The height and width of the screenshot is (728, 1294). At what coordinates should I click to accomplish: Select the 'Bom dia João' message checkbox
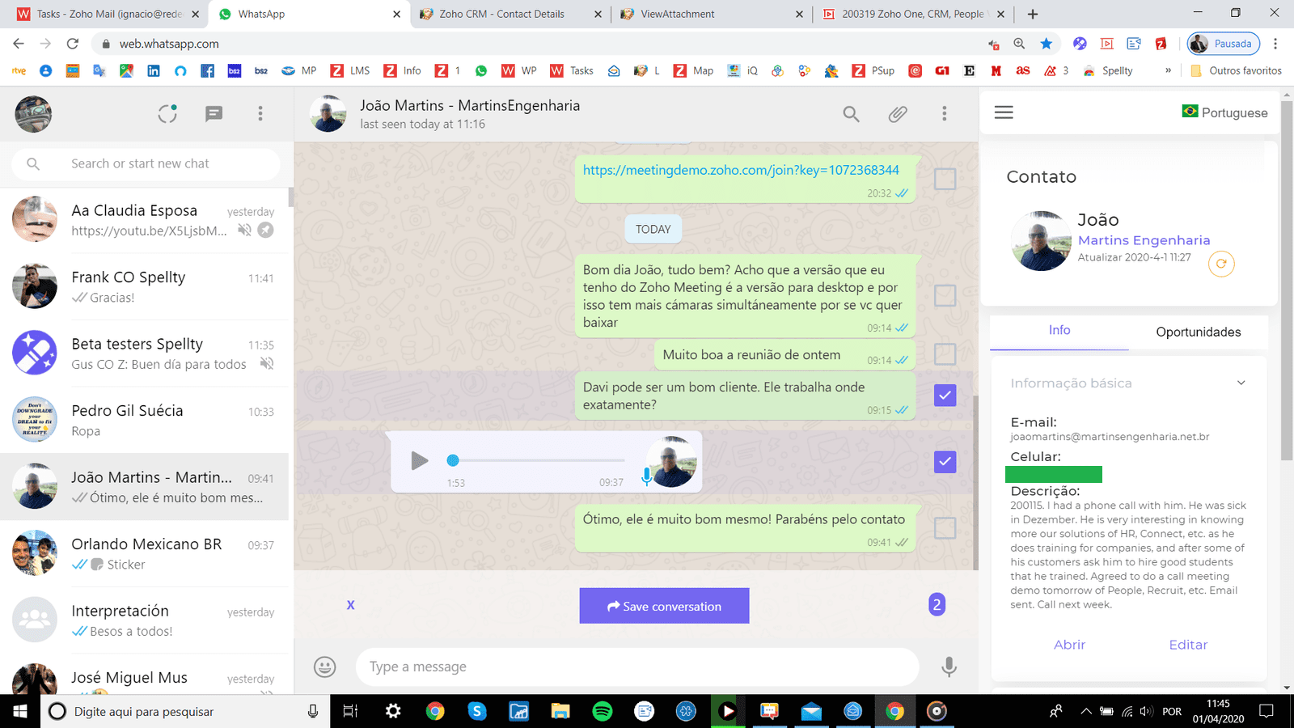coord(945,295)
